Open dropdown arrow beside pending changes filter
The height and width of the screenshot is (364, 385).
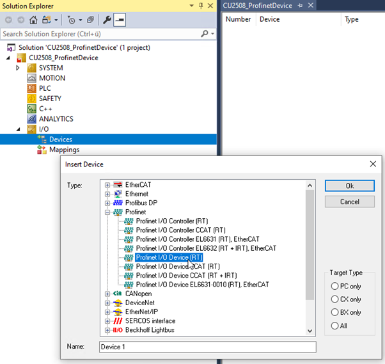point(81,20)
